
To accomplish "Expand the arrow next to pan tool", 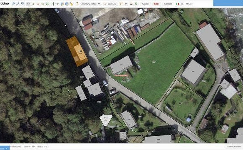I will click(57, 4).
